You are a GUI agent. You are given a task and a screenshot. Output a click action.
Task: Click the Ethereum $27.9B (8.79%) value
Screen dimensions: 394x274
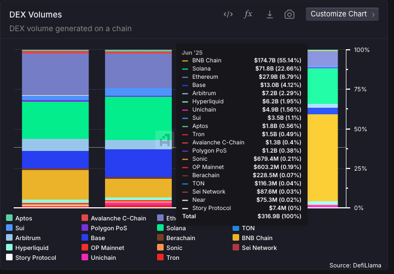coord(280,77)
